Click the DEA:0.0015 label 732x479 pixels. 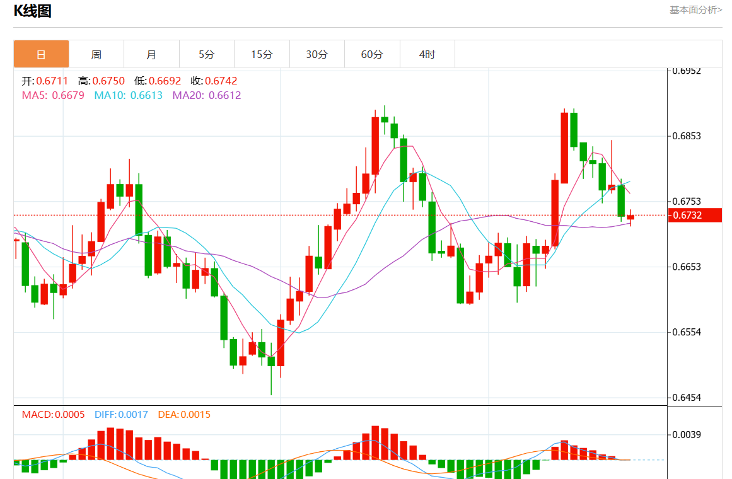[x=184, y=415]
